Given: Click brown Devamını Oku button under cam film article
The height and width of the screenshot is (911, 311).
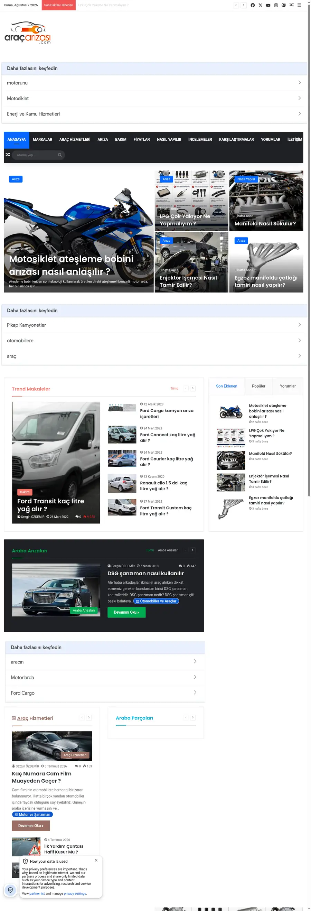Looking at the screenshot, I should tap(31, 826).
